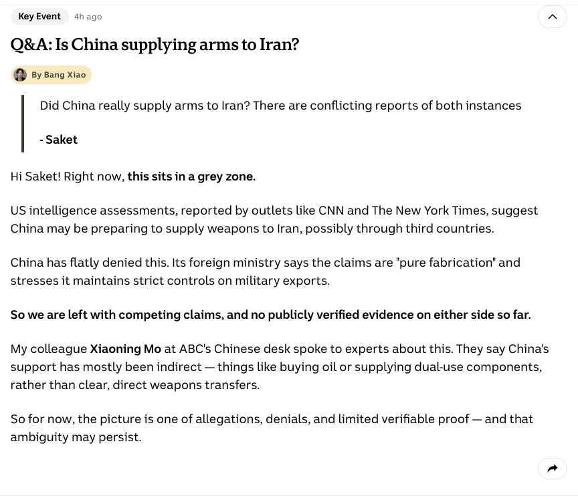Click the share arrow icon
The width and height of the screenshot is (578, 496).
pyautogui.click(x=552, y=469)
